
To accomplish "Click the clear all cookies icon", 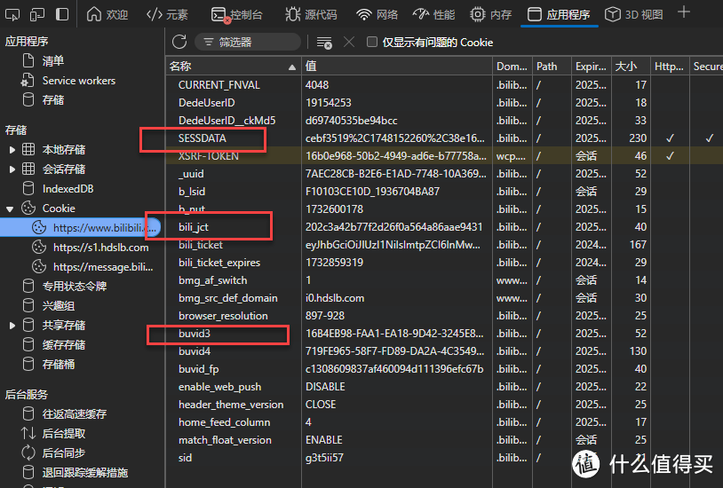I will (x=324, y=43).
